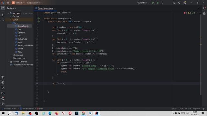Click run gutter icon next to class BinarySearch
This screenshot has height=116, width=207.
tap(39, 18)
